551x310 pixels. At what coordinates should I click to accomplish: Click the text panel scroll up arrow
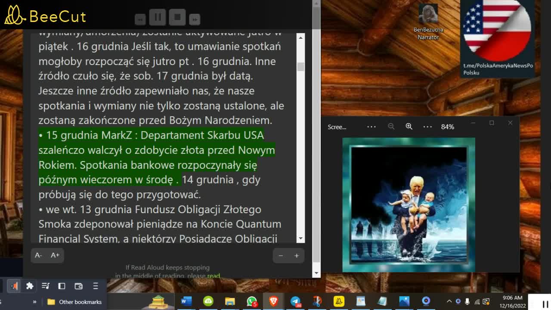pos(300,38)
